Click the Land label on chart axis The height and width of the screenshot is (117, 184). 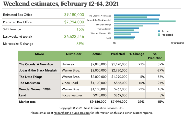108,38
